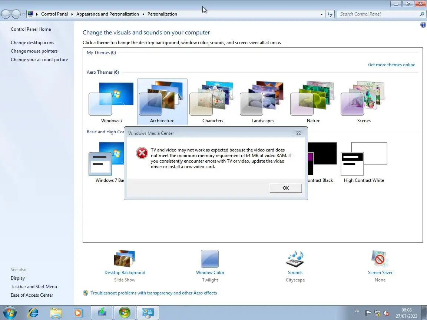Image resolution: width=427 pixels, height=320 pixels.
Task: Open Change mouse pointers
Action: [34, 51]
